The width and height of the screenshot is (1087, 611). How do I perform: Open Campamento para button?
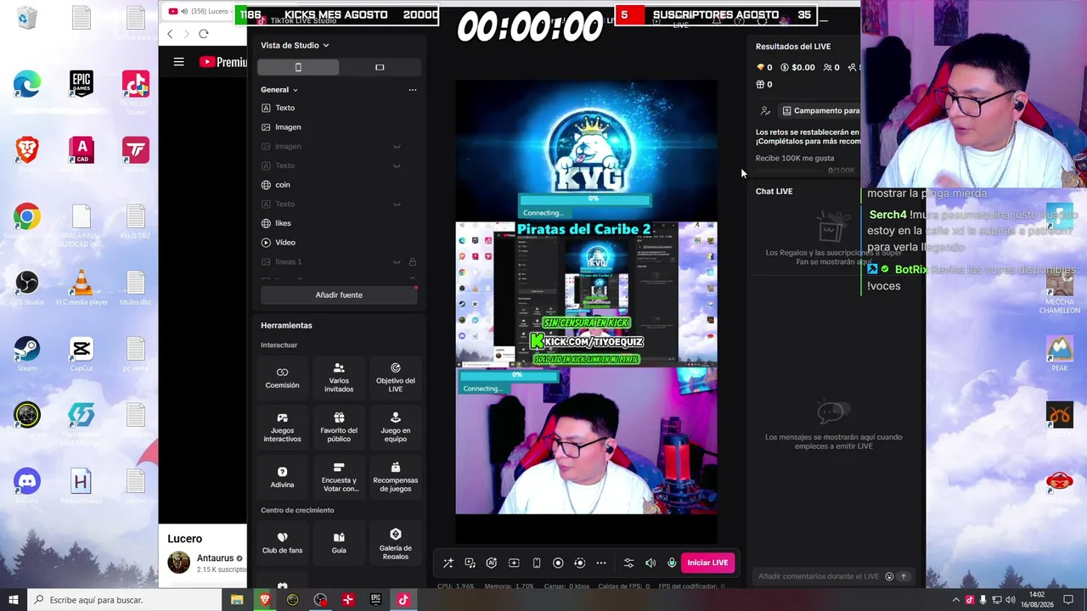820,110
